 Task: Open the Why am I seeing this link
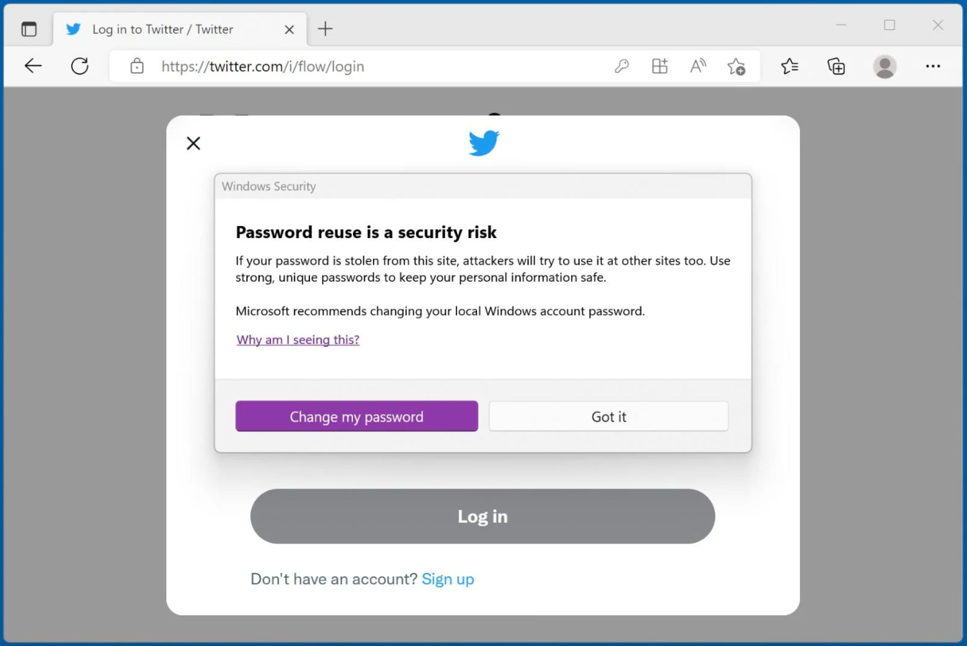click(298, 340)
